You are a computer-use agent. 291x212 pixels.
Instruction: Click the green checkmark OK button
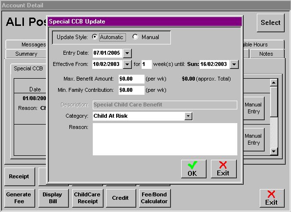pyautogui.click(x=194, y=169)
